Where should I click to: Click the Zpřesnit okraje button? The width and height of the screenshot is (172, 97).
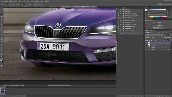pos(38,4)
